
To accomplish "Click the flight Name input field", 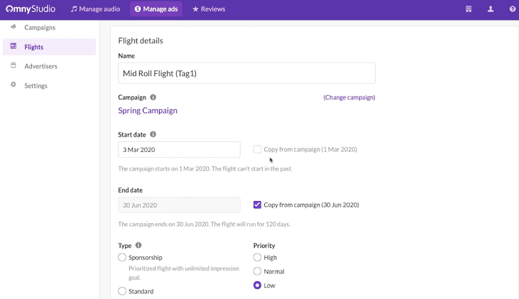I will pyautogui.click(x=246, y=73).
